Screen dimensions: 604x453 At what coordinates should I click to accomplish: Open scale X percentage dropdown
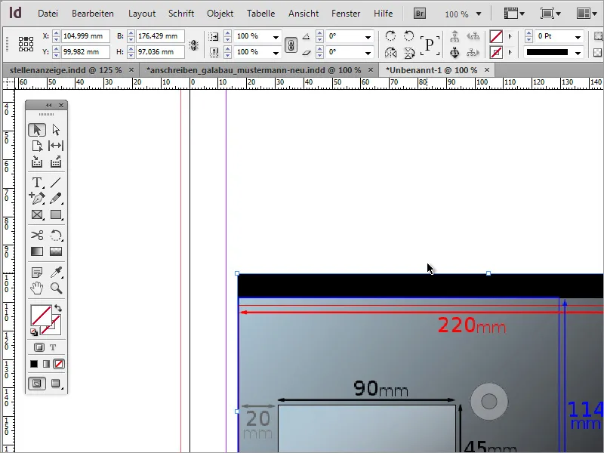click(x=276, y=37)
